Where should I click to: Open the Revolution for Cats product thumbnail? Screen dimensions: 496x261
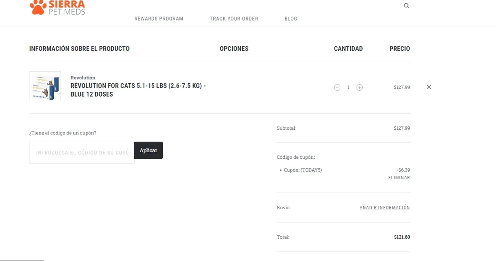coord(45,86)
